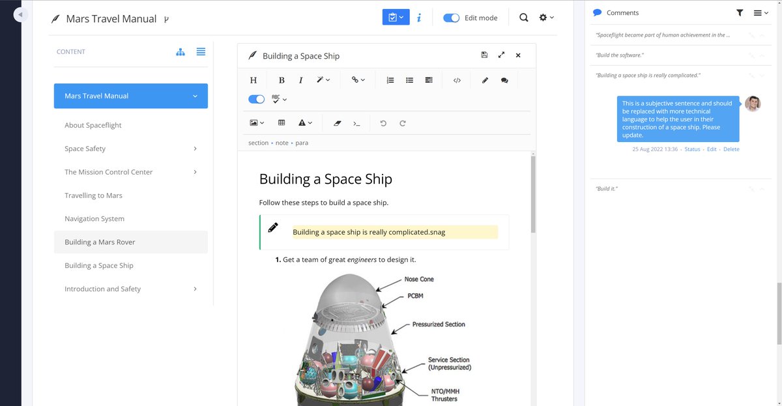Select The Mission Control Center topic

pos(108,172)
